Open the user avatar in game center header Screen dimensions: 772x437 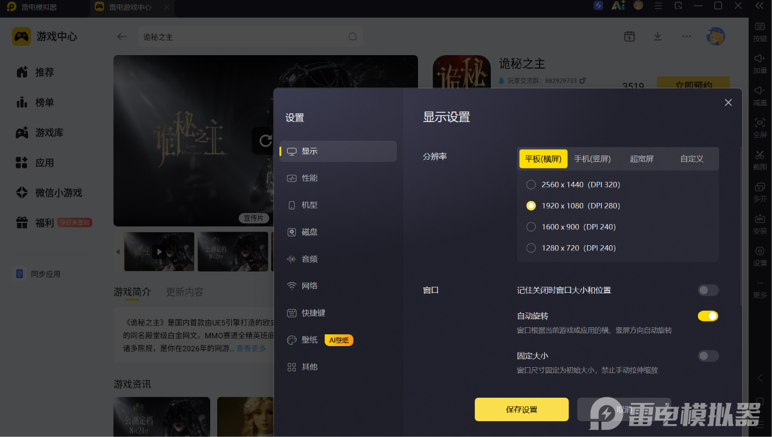[716, 36]
